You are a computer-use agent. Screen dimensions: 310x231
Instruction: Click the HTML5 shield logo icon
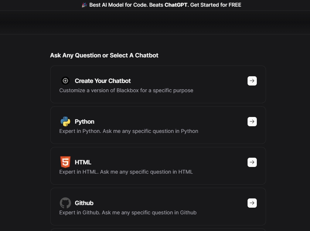65,162
